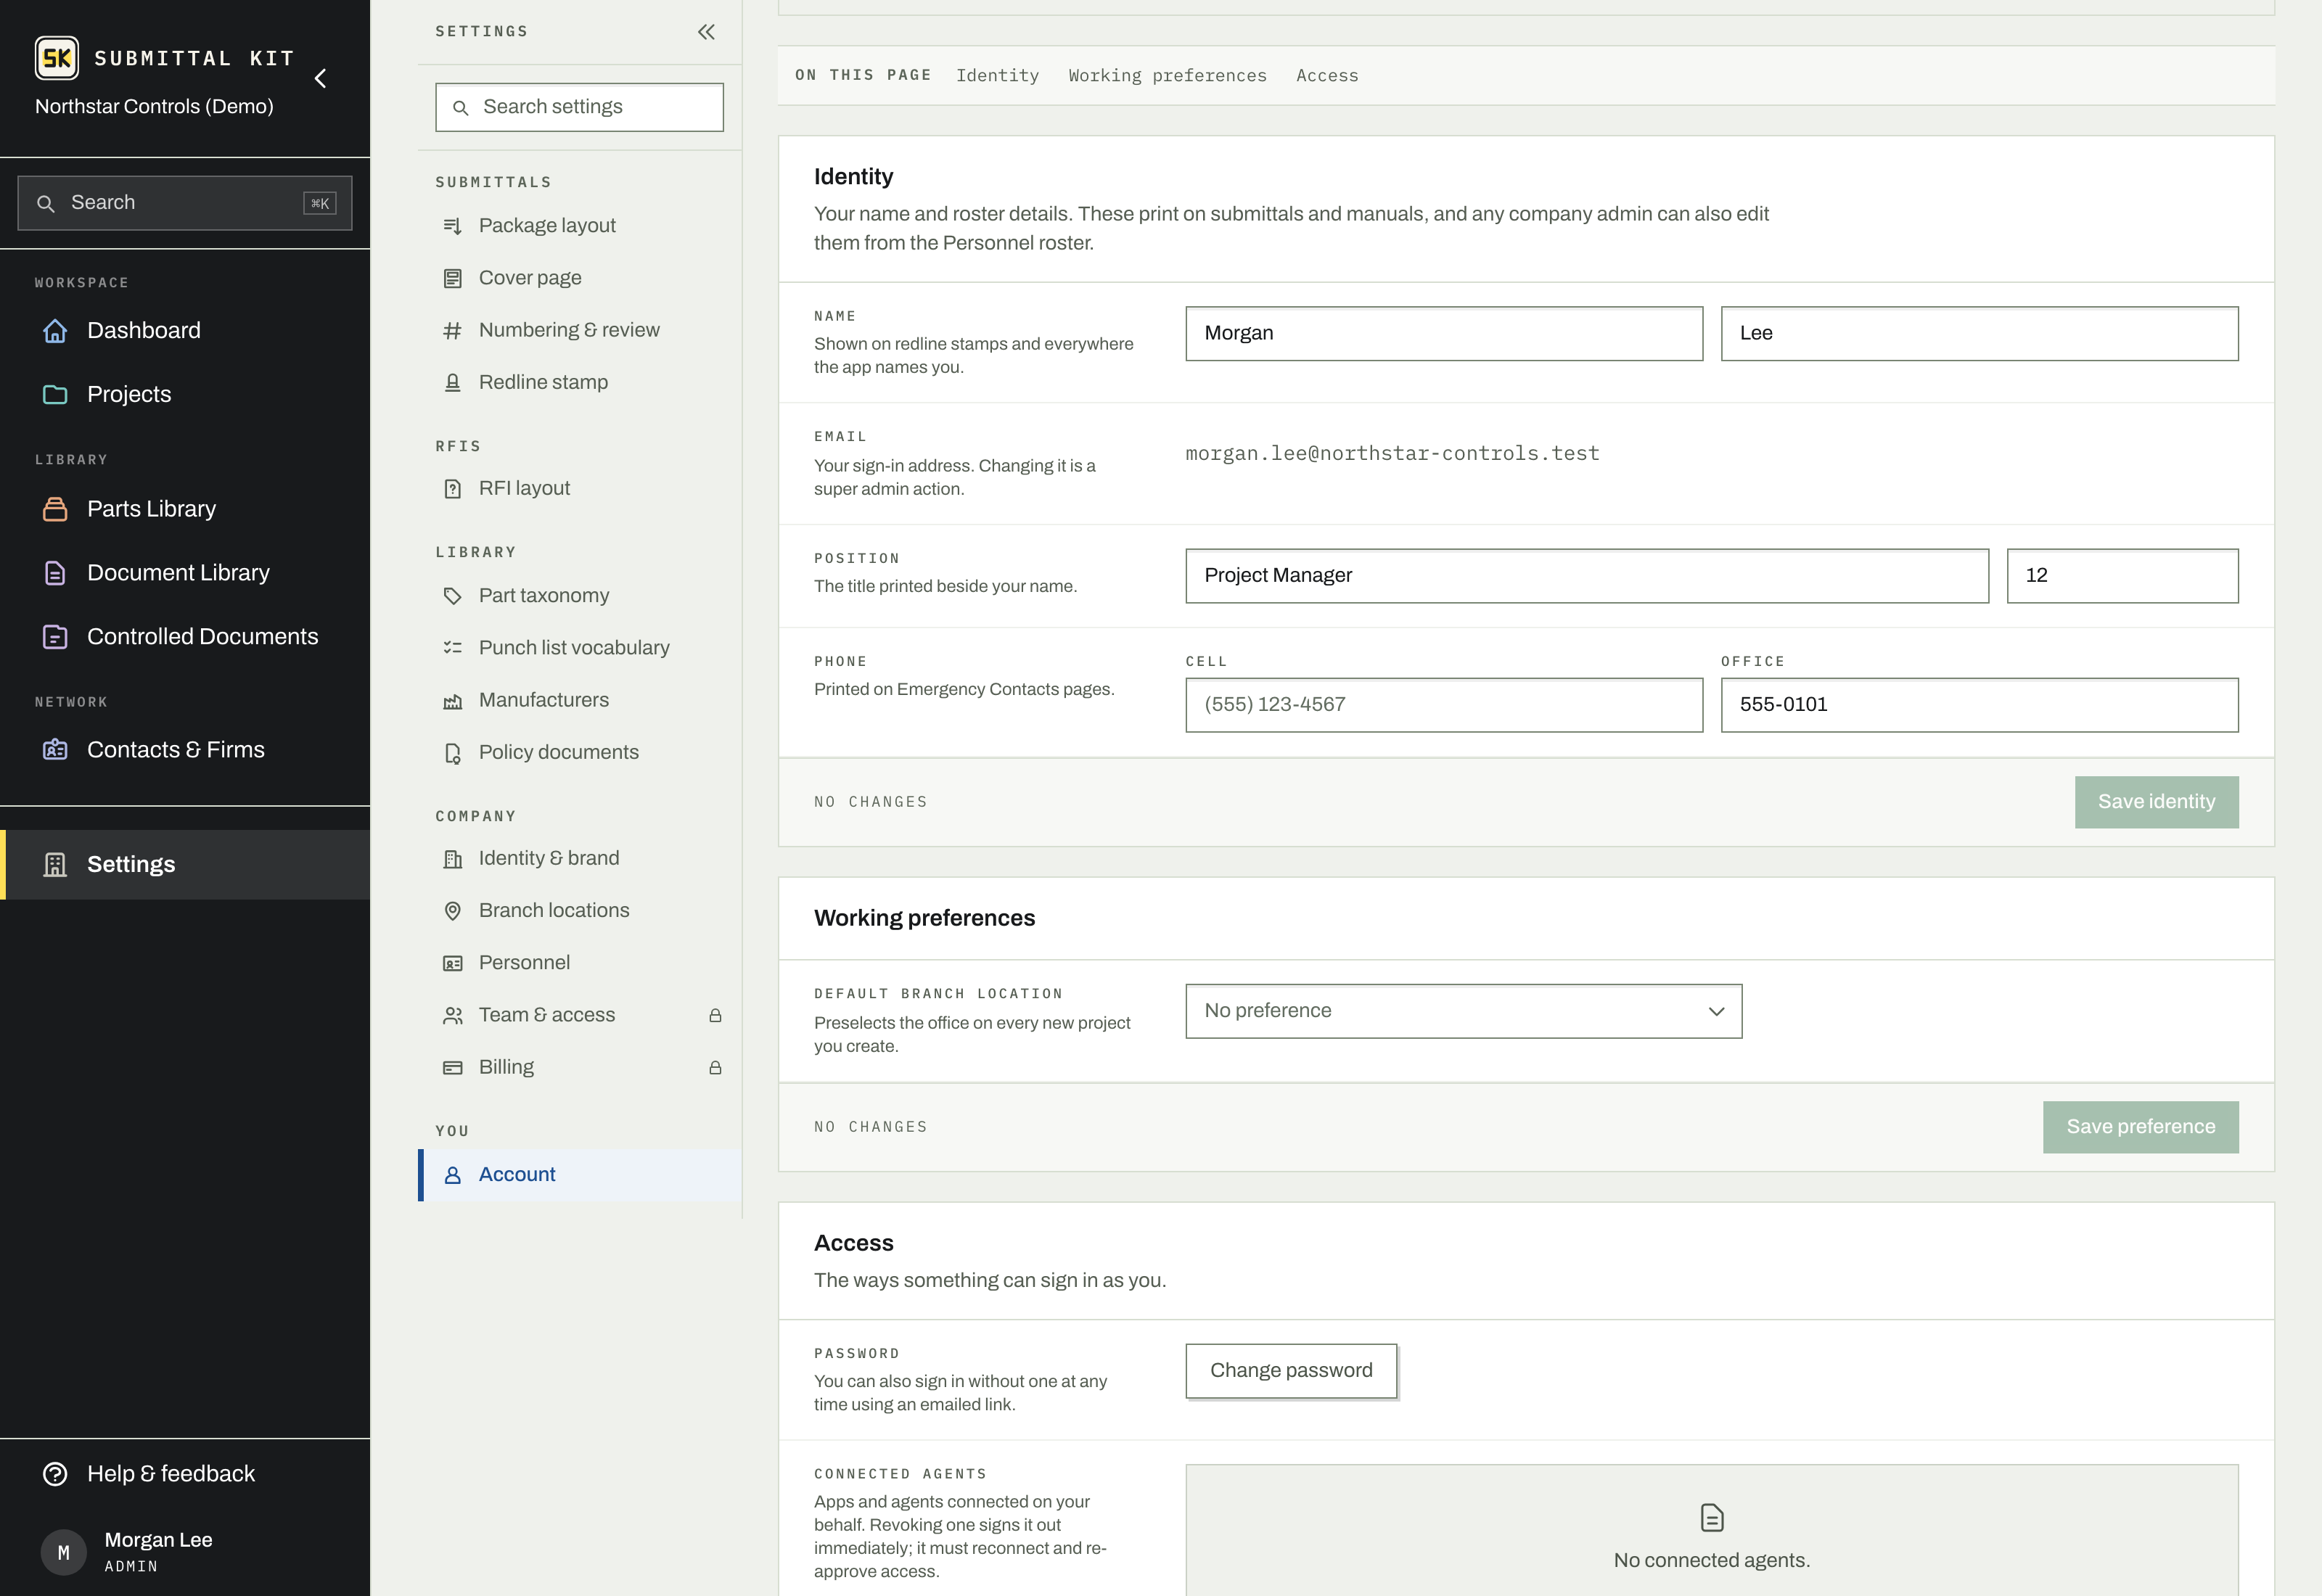2322x1596 pixels.
Task: Click the Cell phone number field
Action: pyautogui.click(x=1444, y=705)
